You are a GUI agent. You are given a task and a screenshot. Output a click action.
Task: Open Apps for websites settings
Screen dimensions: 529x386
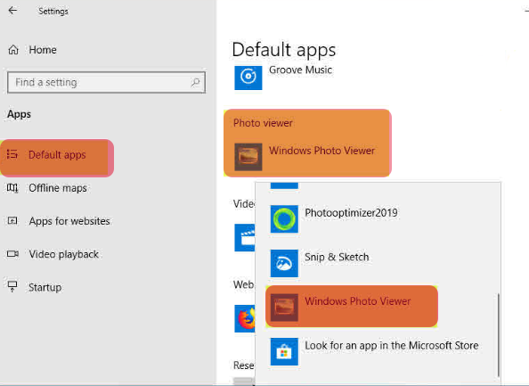(59, 221)
